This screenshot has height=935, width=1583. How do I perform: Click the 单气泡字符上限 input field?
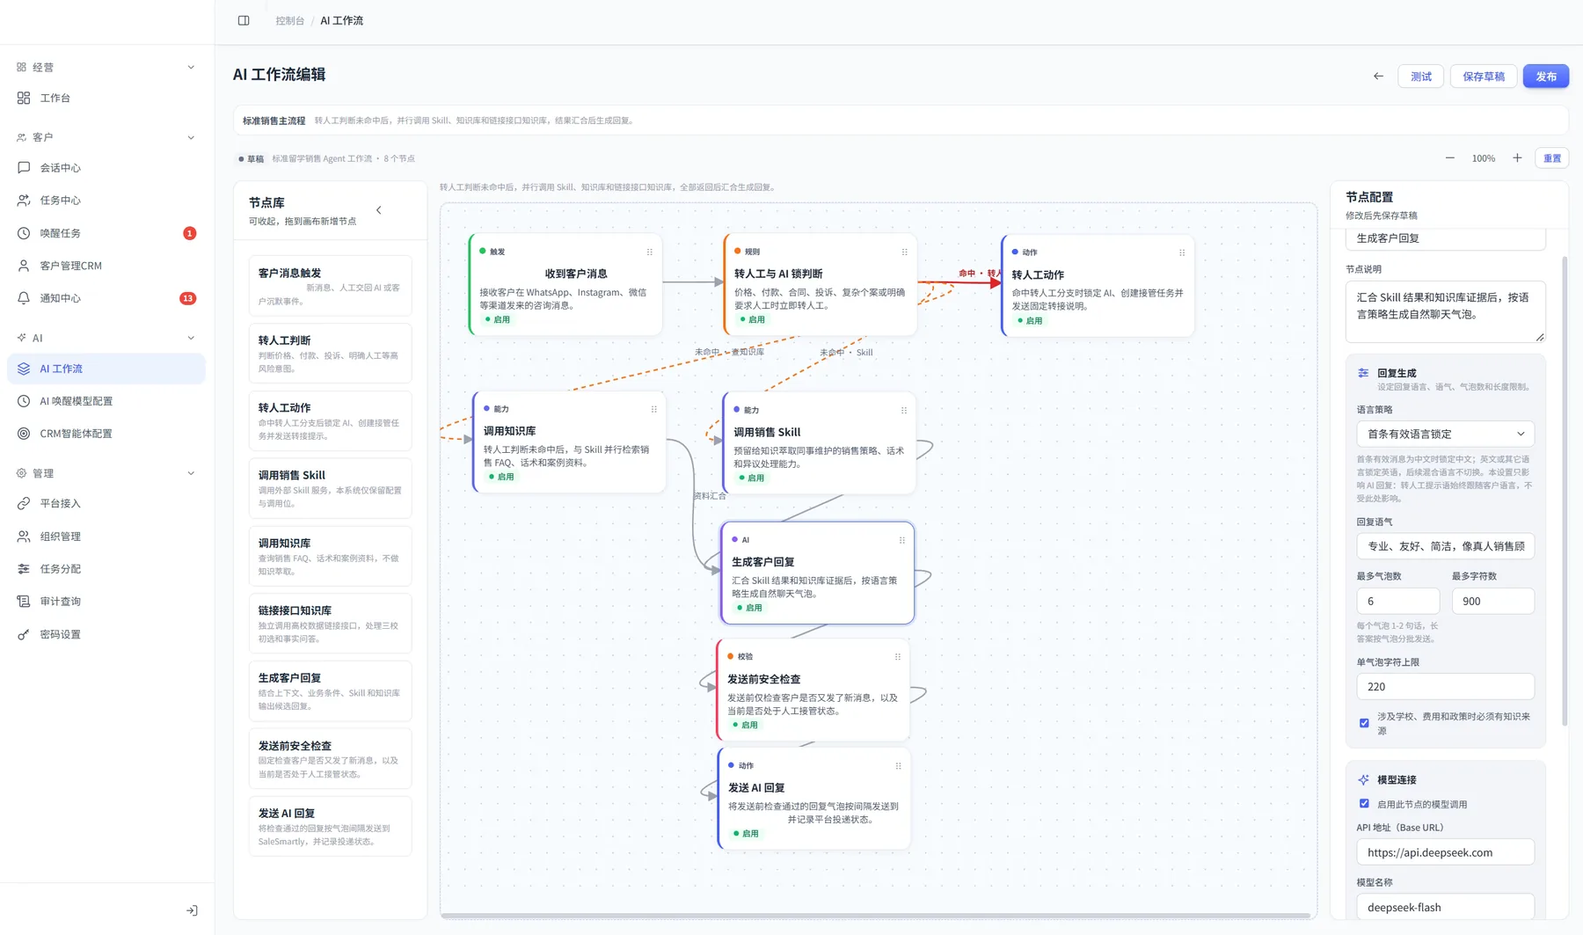pos(1445,686)
